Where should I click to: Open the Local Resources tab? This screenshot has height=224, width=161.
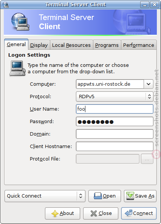point(71,45)
